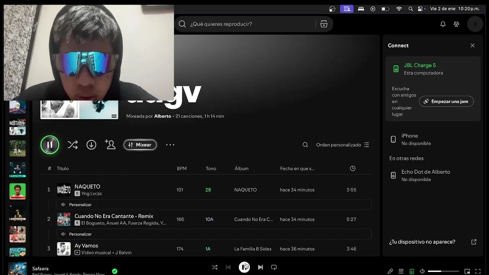This screenshot has width=489, height=275.
Task: Open the round profile avatar menu
Action: click(475, 24)
